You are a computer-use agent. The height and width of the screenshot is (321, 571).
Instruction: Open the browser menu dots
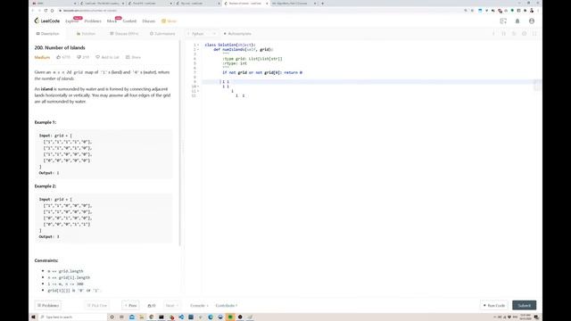tap(538, 11)
